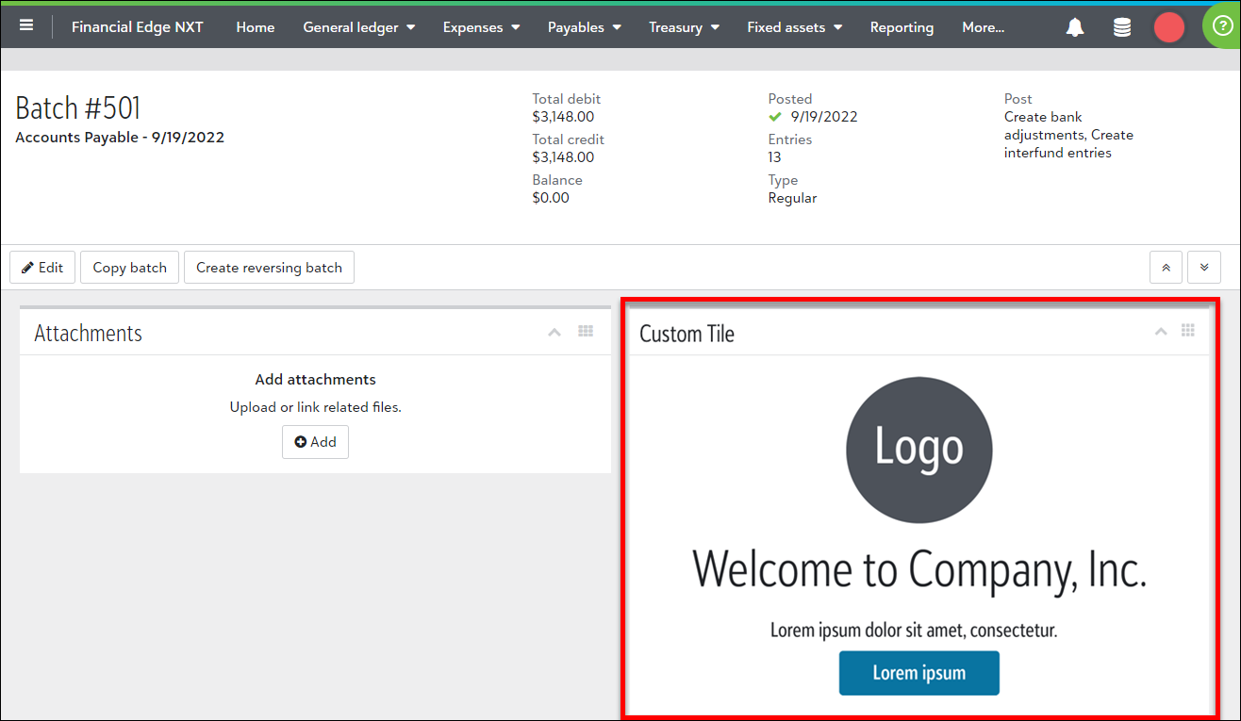Collapse the Custom Tile panel
1241x721 pixels.
coord(1161,331)
